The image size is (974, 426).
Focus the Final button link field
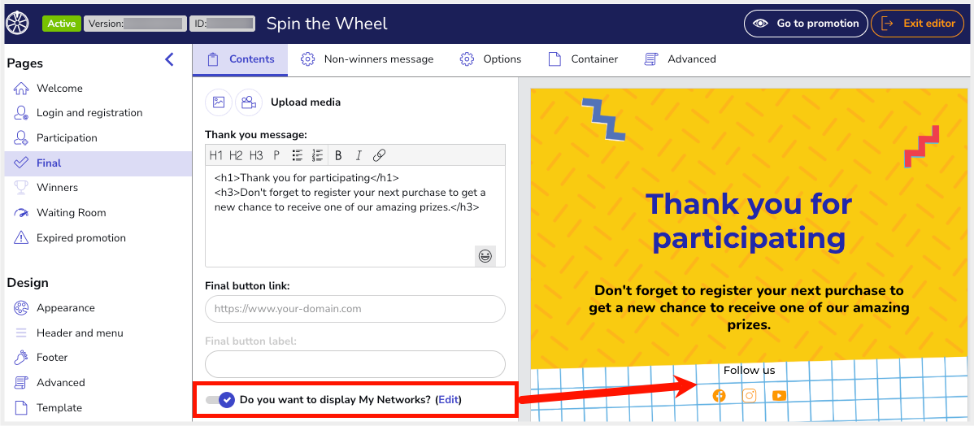354,309
